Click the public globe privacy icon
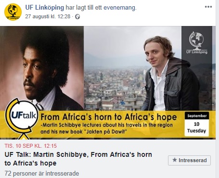The height and width of the screenshot is (178, 219). (77, 17)
